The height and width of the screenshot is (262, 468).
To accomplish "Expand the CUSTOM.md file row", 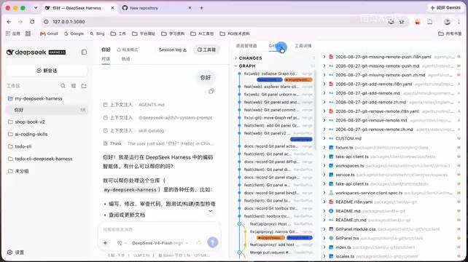I will pos(324,138).
